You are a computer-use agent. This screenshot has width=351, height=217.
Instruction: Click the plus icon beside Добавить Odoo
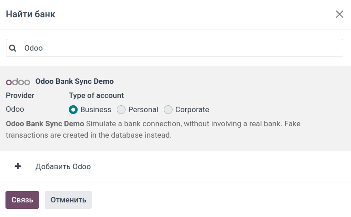pyautogui.click(x=18, y=166)
